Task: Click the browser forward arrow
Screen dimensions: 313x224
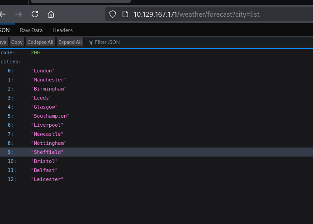Action: coord(19,14)
